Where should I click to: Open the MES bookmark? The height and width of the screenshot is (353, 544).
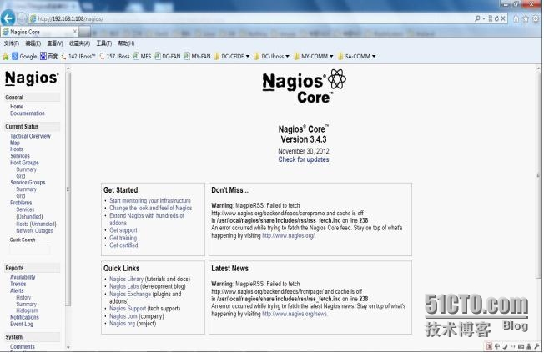point(142,56)
